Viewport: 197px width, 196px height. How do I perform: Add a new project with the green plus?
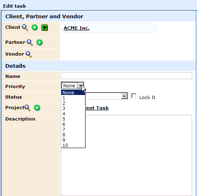pyautogui.click(x=37, y=108)
